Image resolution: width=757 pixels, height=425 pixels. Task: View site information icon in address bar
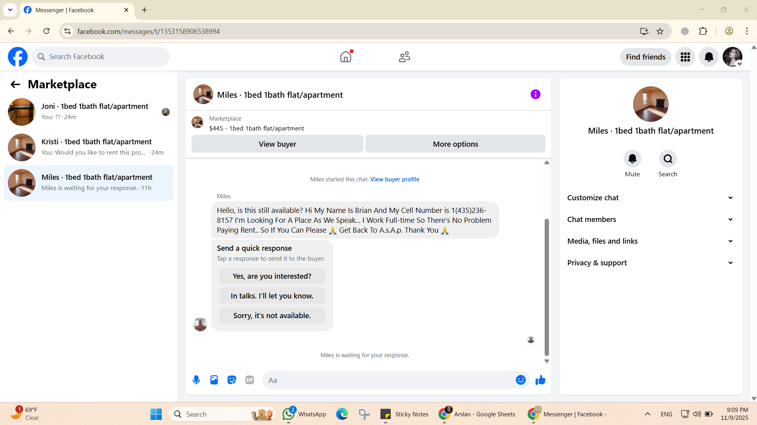tap(67, 31)
